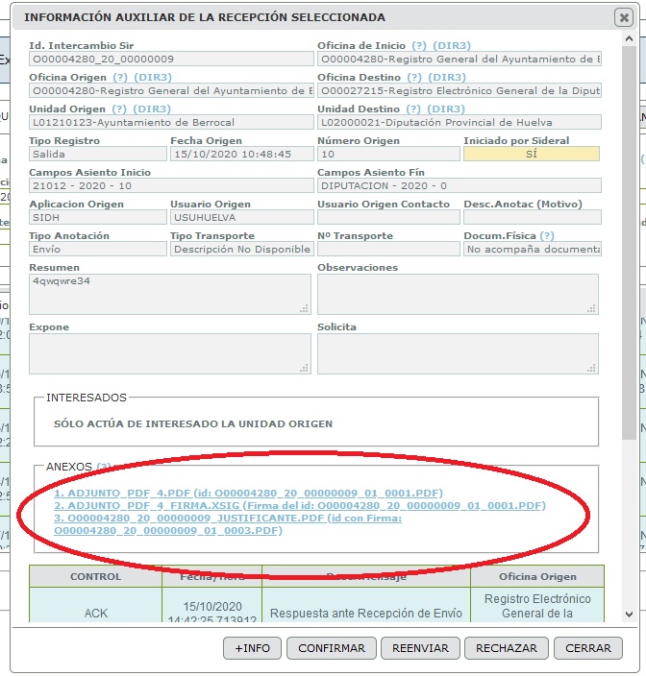Open attachment 3. JUSTIFICANTE.PDF
Screen dimensions: 646x676
pos(228,524)
